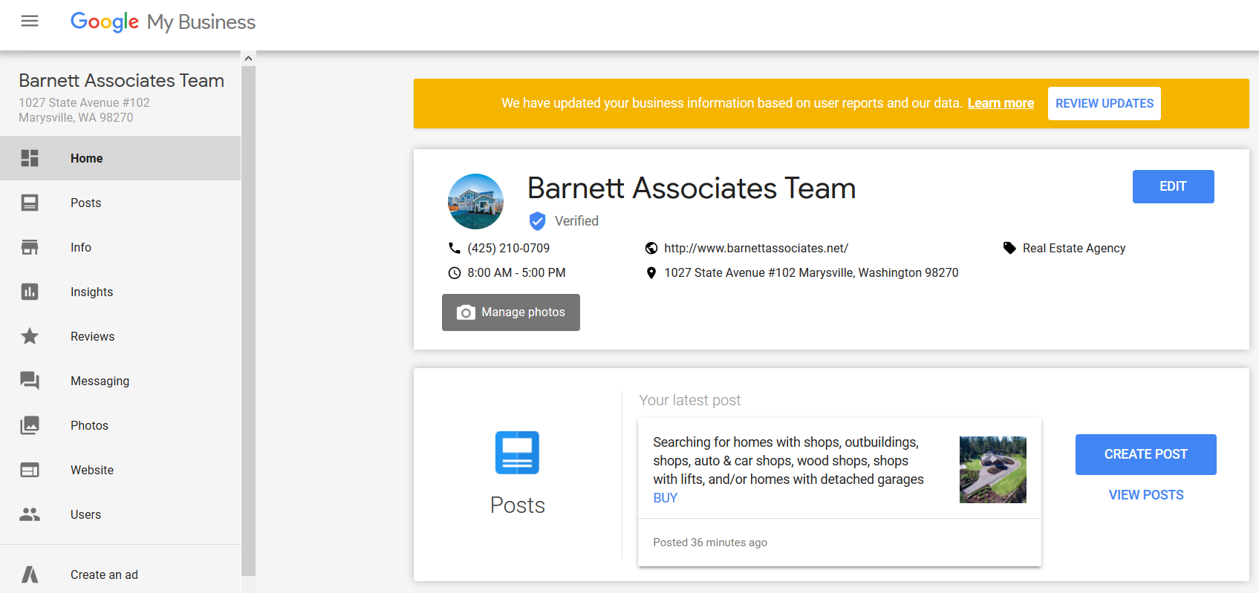Click the BUY link in latest post

point(666,498)
